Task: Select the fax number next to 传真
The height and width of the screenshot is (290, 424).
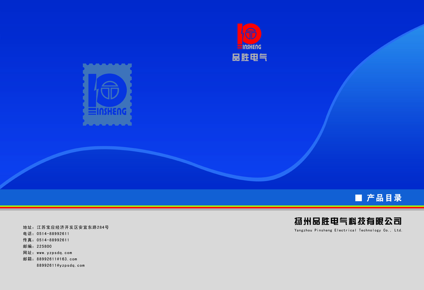Action: coord(53,240)
